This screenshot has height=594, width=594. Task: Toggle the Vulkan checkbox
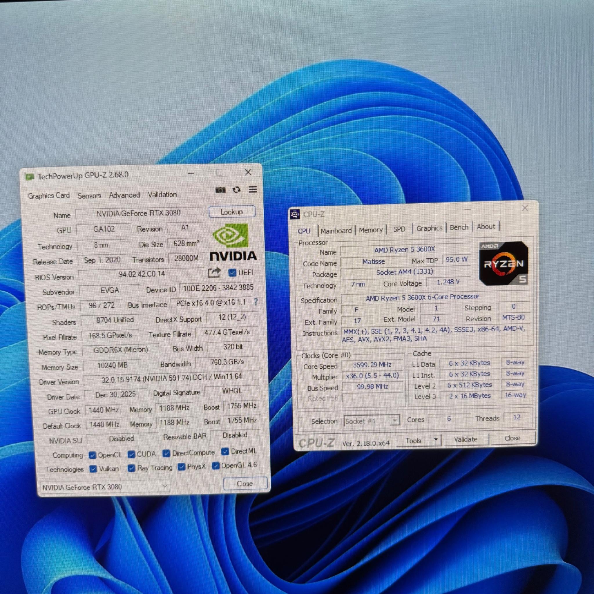(x=93, y=469)
